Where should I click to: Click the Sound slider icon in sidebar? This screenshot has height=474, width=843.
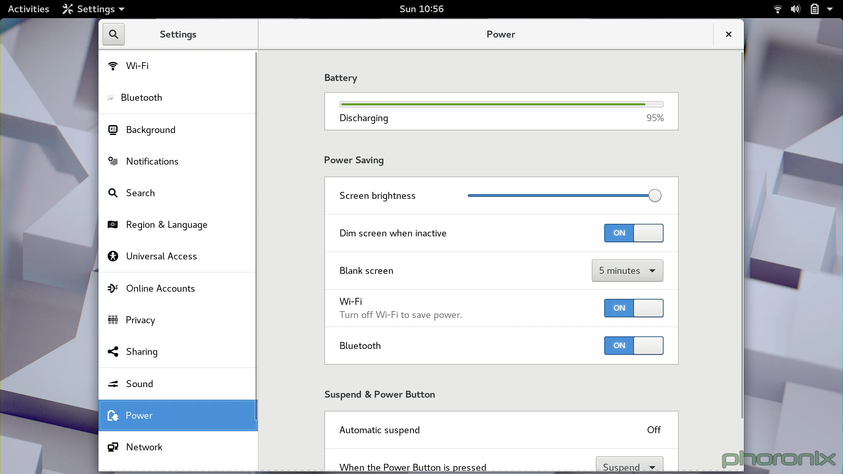point(113,384)
